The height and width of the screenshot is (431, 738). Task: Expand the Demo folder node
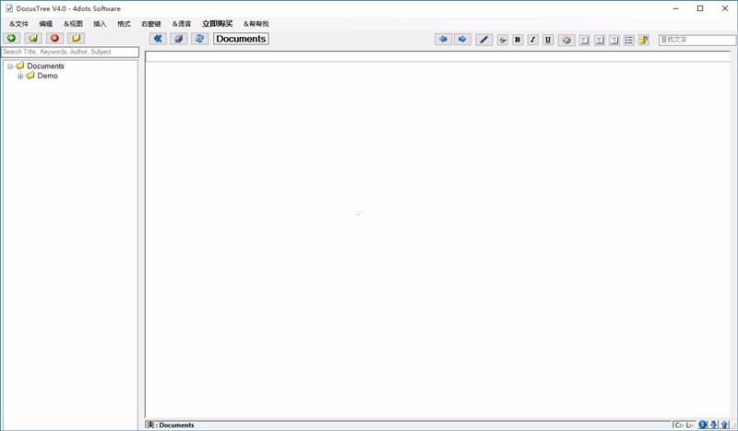pos(20,77)
